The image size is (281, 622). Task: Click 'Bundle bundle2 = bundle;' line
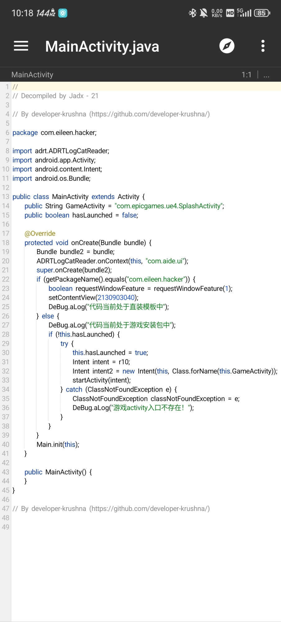[75, 252]
